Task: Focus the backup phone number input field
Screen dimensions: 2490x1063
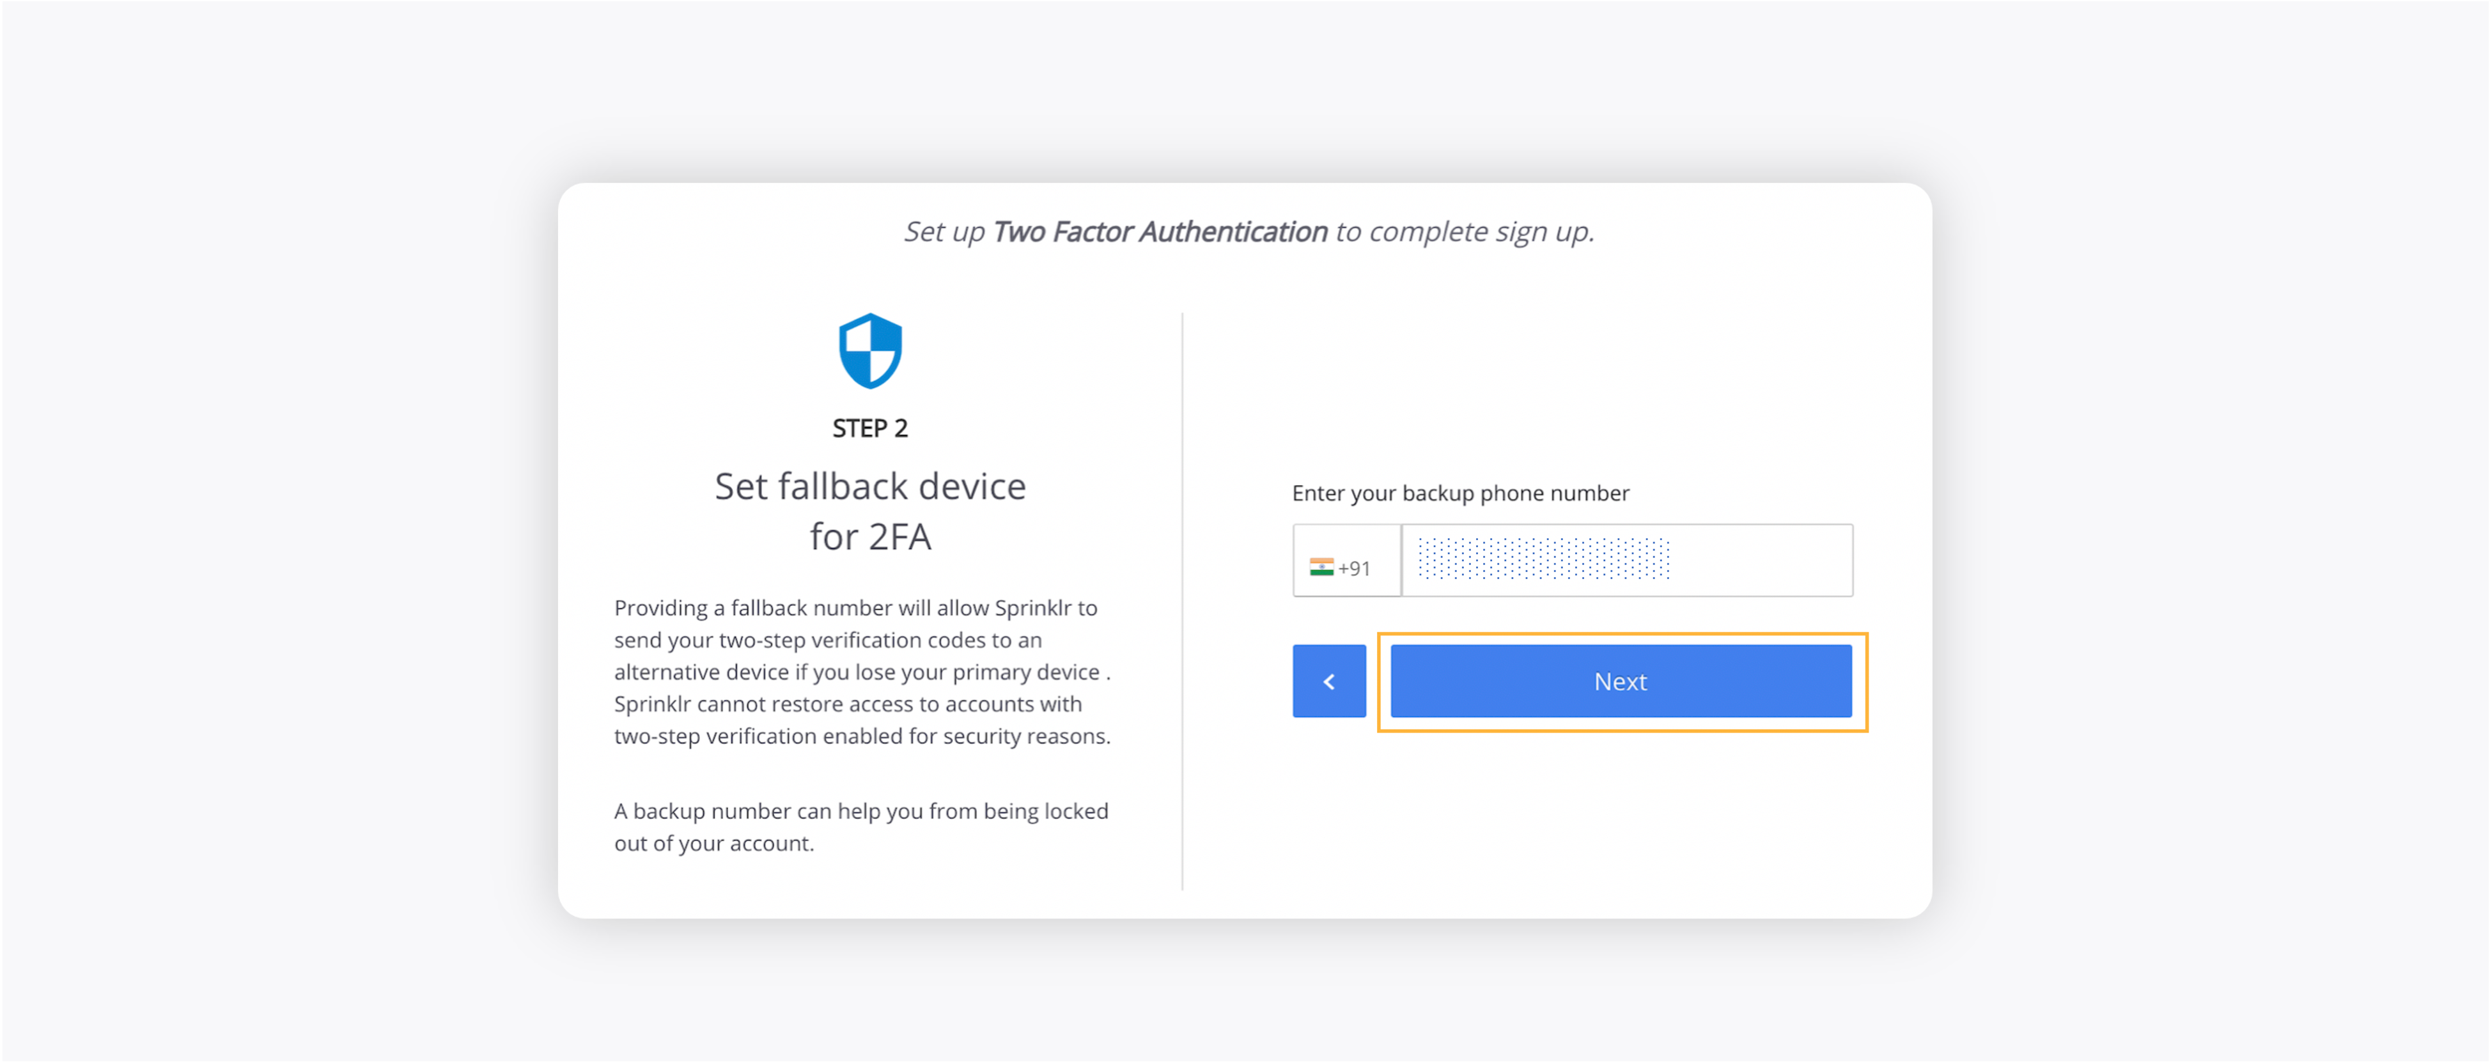Action: (x=1627, y=561)
